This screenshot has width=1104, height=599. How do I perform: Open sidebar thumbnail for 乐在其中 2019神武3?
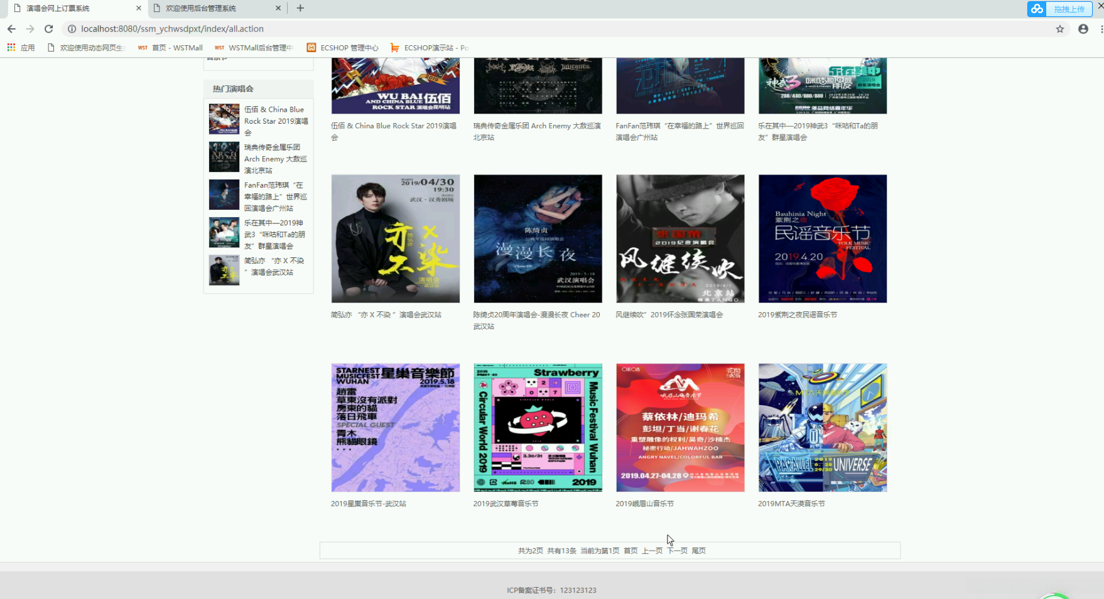pos(224,232)
